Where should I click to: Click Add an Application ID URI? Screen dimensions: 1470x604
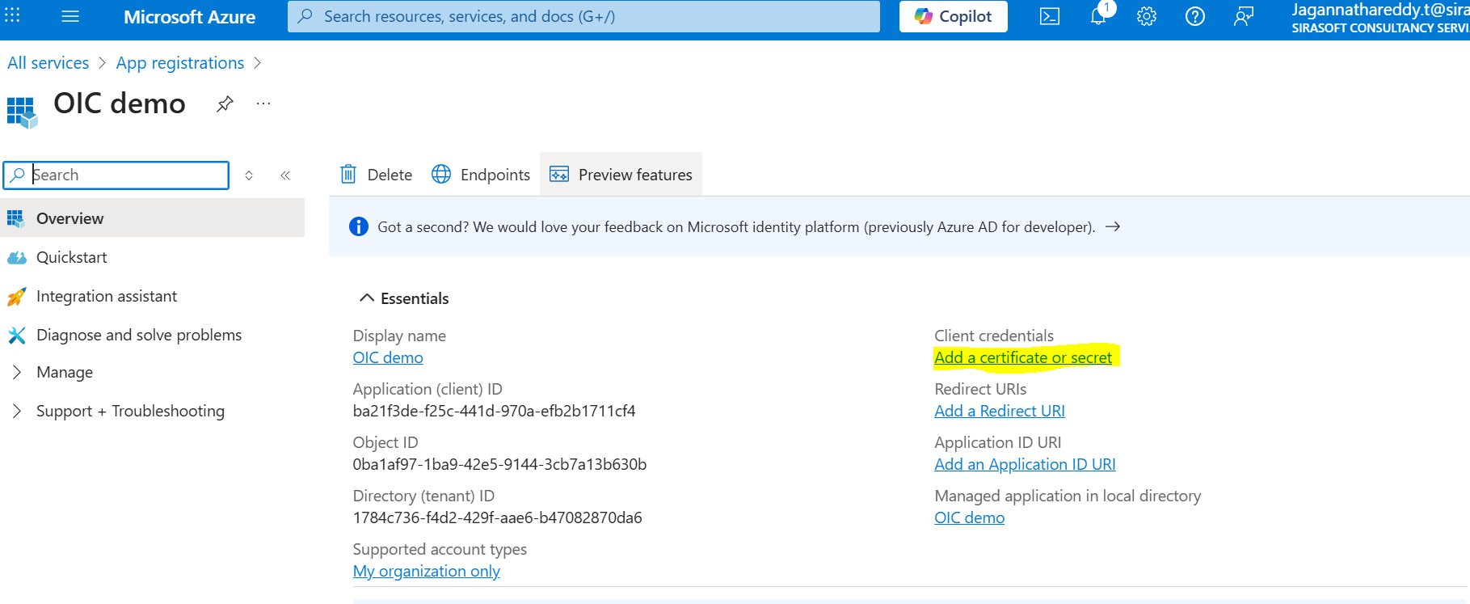1025,464
